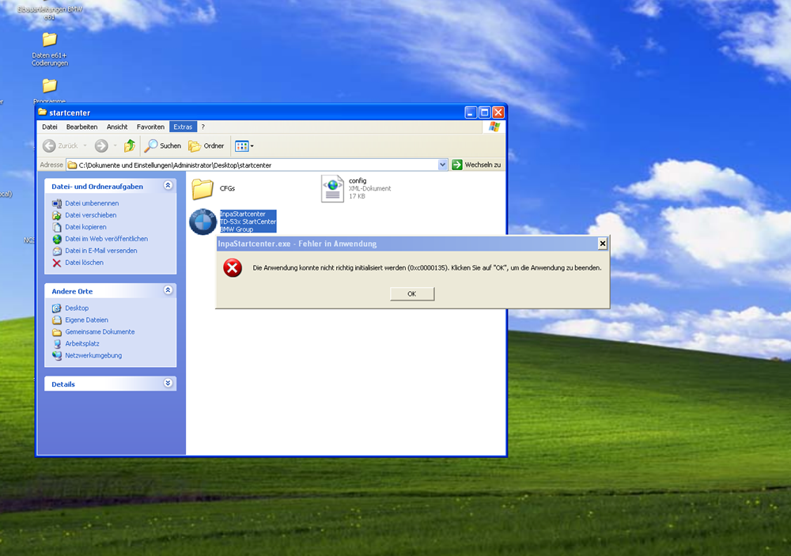Expand the address bar dropdown
Image resolution: width=791 pixels, height=556 pixels.
pyautogui.click(x=443, y=165)
